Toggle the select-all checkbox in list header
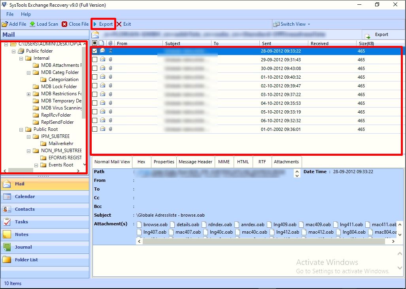This screenshot has width=406, height=289. coord(95,43)
